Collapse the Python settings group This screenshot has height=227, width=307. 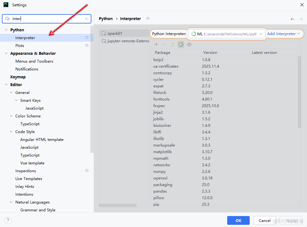[x=6, y=30]
